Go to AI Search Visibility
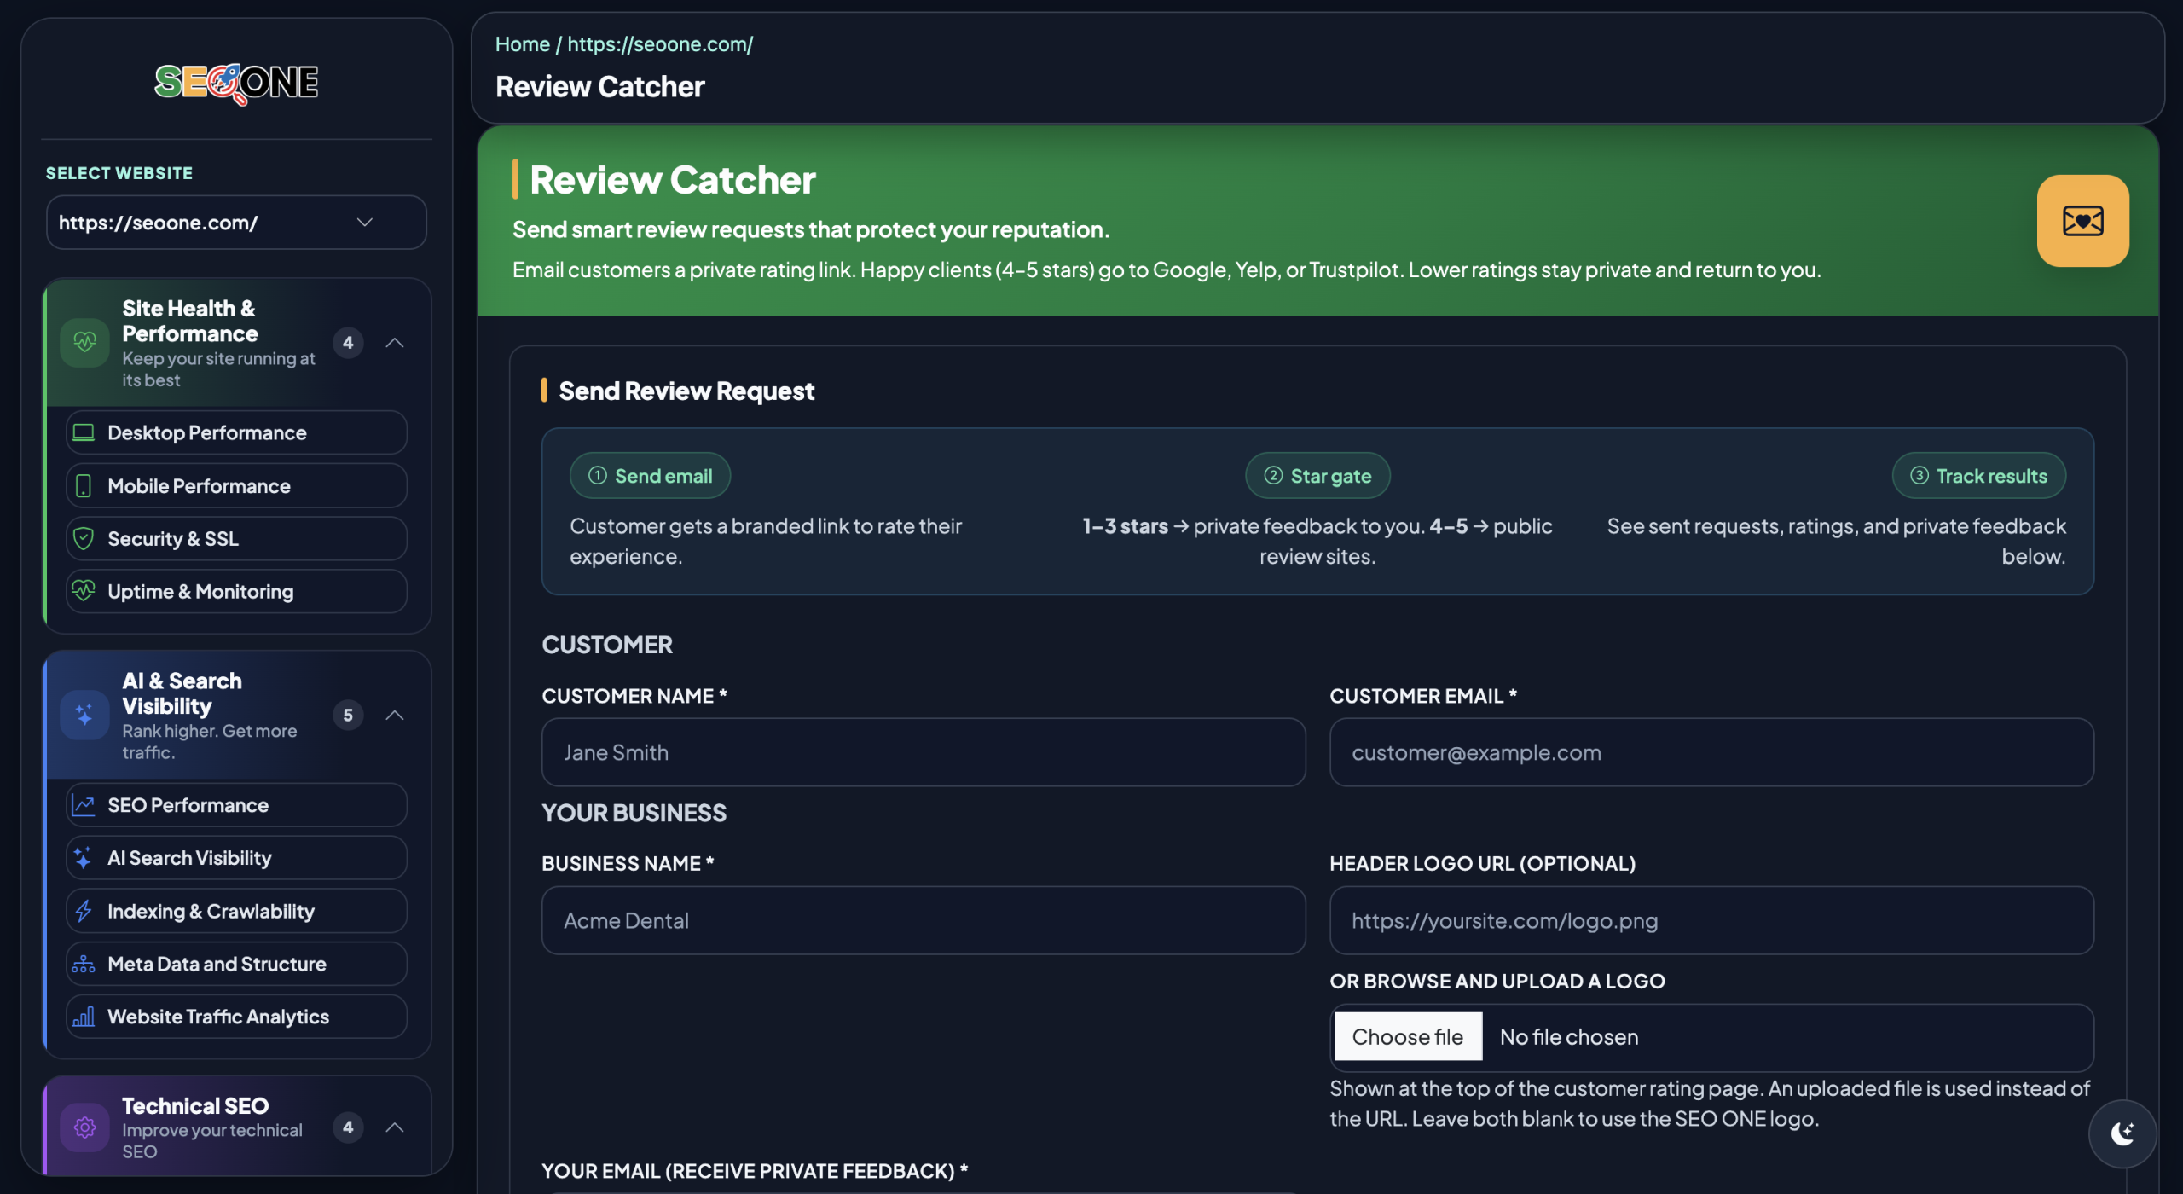This screenshot has width=2183, height=1194. 236,858
